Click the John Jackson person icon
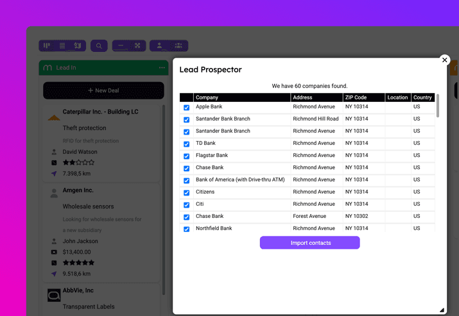 54,241
